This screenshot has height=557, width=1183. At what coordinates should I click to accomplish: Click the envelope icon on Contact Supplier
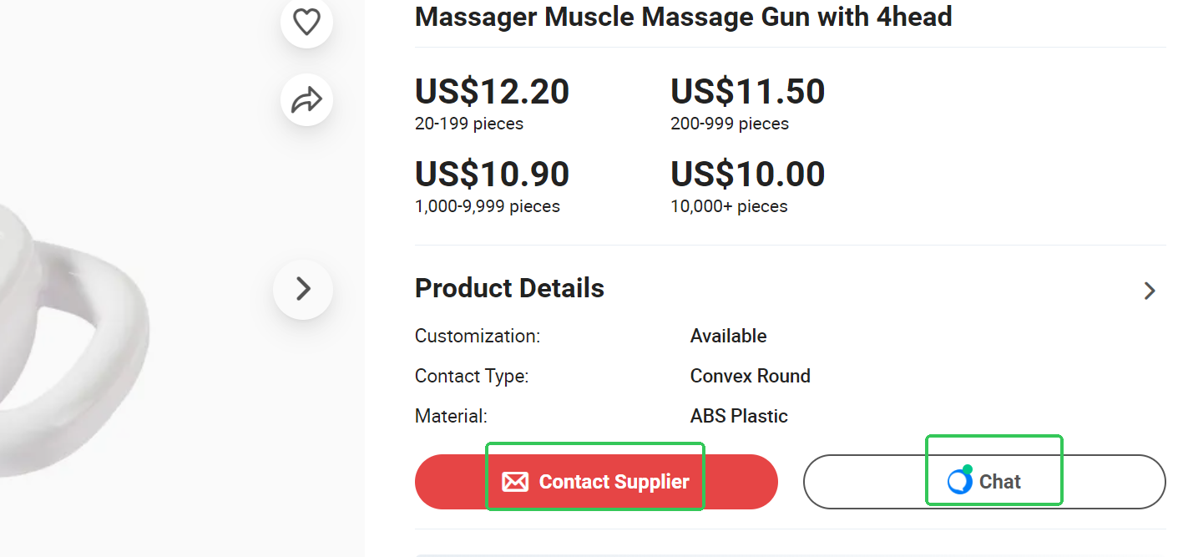pyautogui.click(x=515, y=482)
